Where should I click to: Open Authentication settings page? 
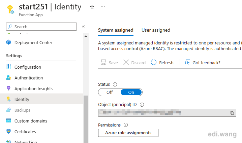[29, 78]
